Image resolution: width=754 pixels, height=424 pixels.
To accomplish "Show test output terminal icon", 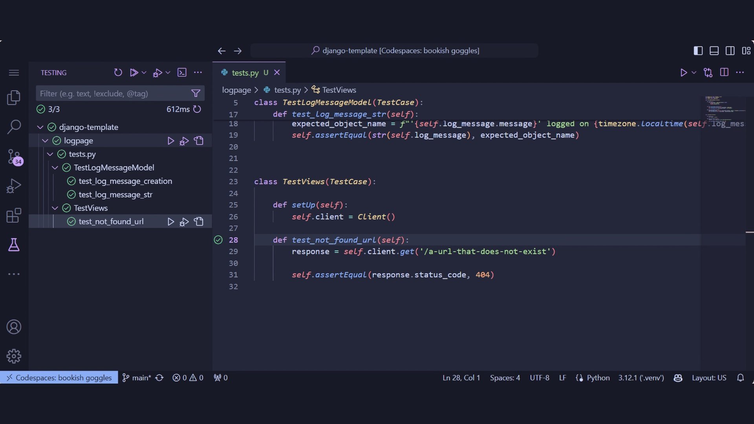I will tap(182, 72).
